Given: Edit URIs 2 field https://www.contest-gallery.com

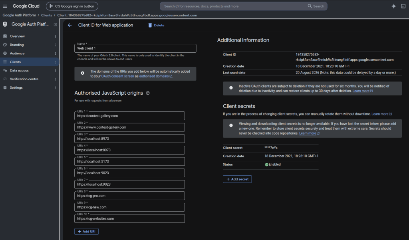Looking at the screenshot, I should [129, 127].
